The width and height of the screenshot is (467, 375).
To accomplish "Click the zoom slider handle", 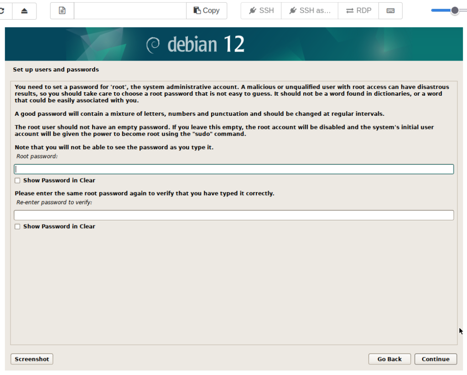I will tap(455, 10).
